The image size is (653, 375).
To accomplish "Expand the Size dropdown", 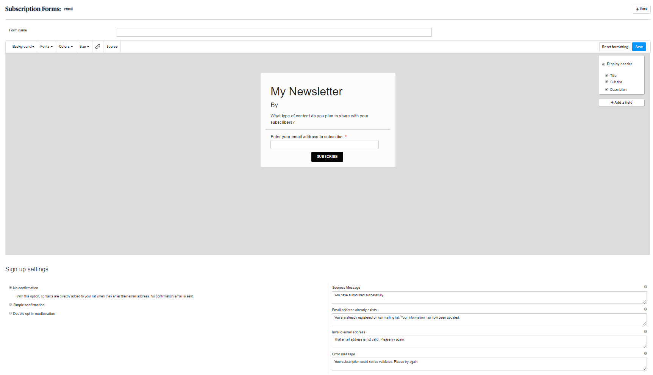I will [x=84, y=47].
